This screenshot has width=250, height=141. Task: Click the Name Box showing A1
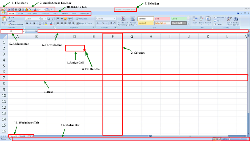coord(12,31)
